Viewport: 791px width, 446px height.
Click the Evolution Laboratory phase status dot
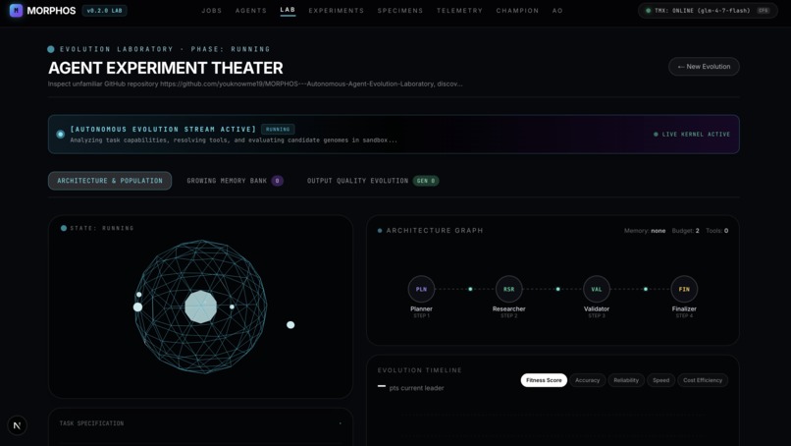point(51,49)
